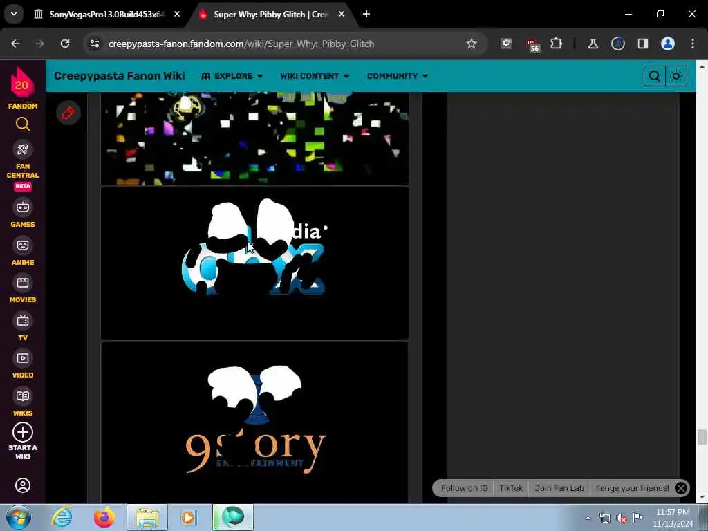Switch to the SonyVegasPro13.0Build453x64 tab
708x531 pixels.
[106, 14]
